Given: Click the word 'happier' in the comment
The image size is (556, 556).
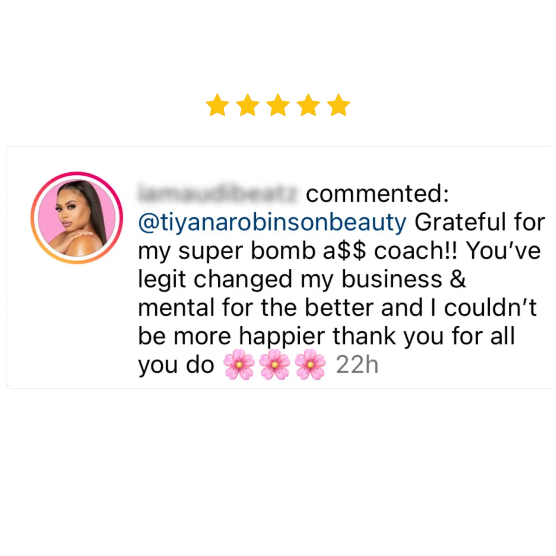Looking at the screenshot, I should point(283,337).
